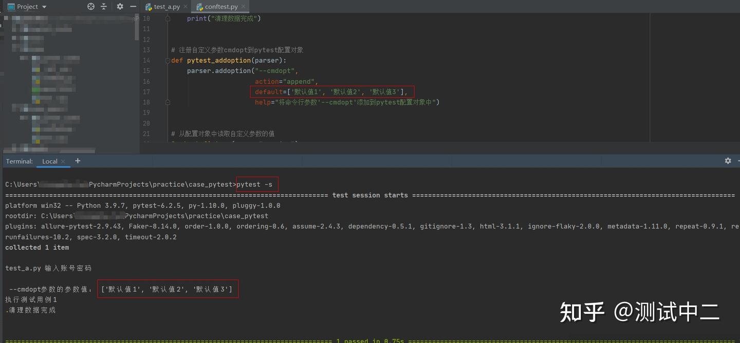Click the 'platform win32 -- Python 3.9.7' line
Image resolution: width=740 pixels, height=343 pixels.
tap(143, 205)
